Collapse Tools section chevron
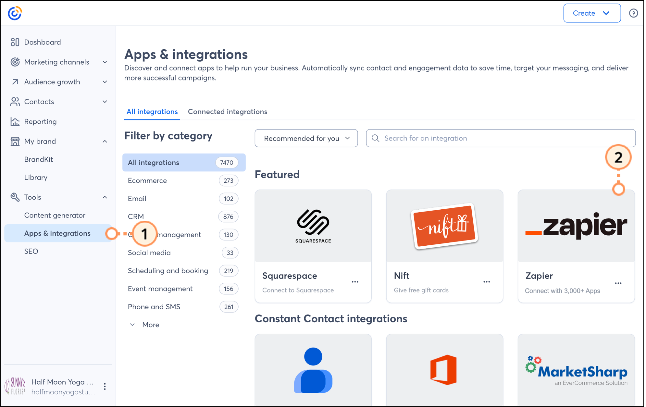 [105, 197]
